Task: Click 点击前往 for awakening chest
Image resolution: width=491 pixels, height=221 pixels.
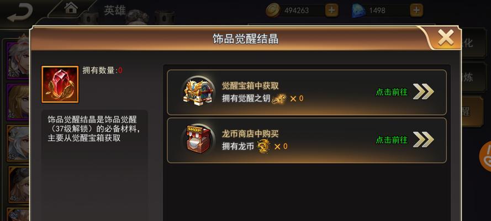Action: point(392,92)
